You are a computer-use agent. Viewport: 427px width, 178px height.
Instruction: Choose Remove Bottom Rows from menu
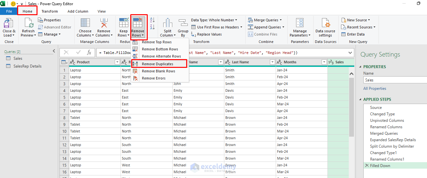160,49
